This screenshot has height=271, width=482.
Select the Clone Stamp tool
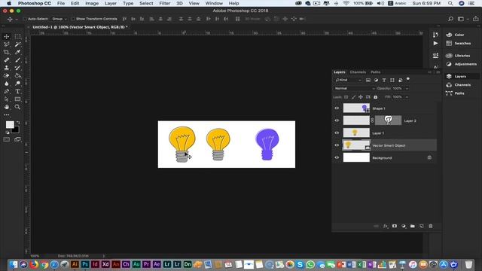(x=7, y=68)
